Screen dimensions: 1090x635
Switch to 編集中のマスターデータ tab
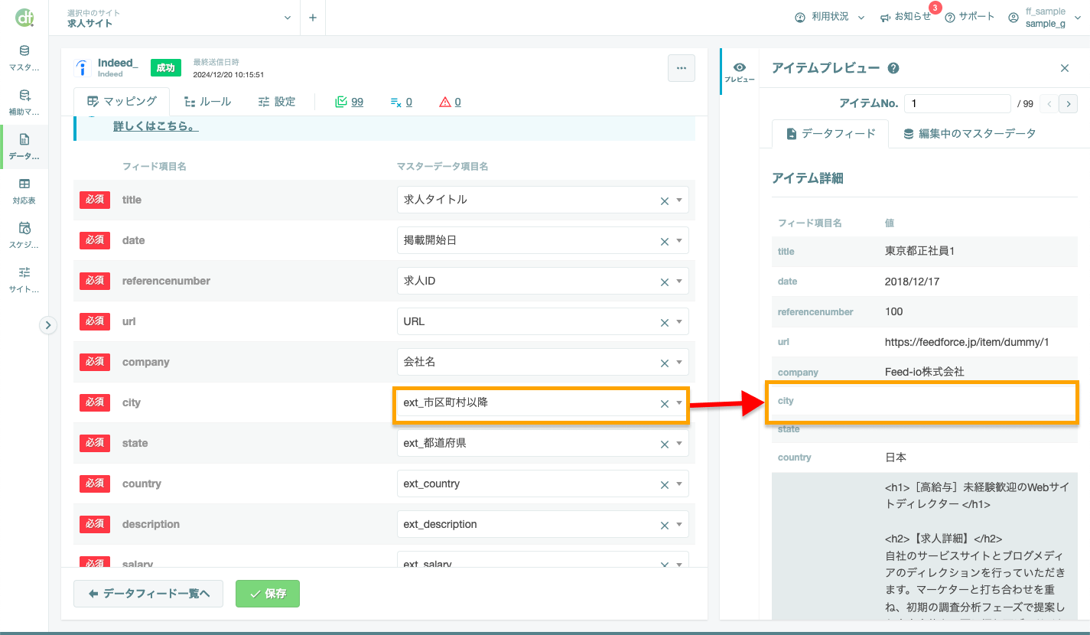coord(970,133)
